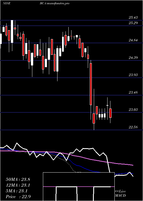Click the 24.39 price axis label
143x201 pixels.
tap(134, 57)
